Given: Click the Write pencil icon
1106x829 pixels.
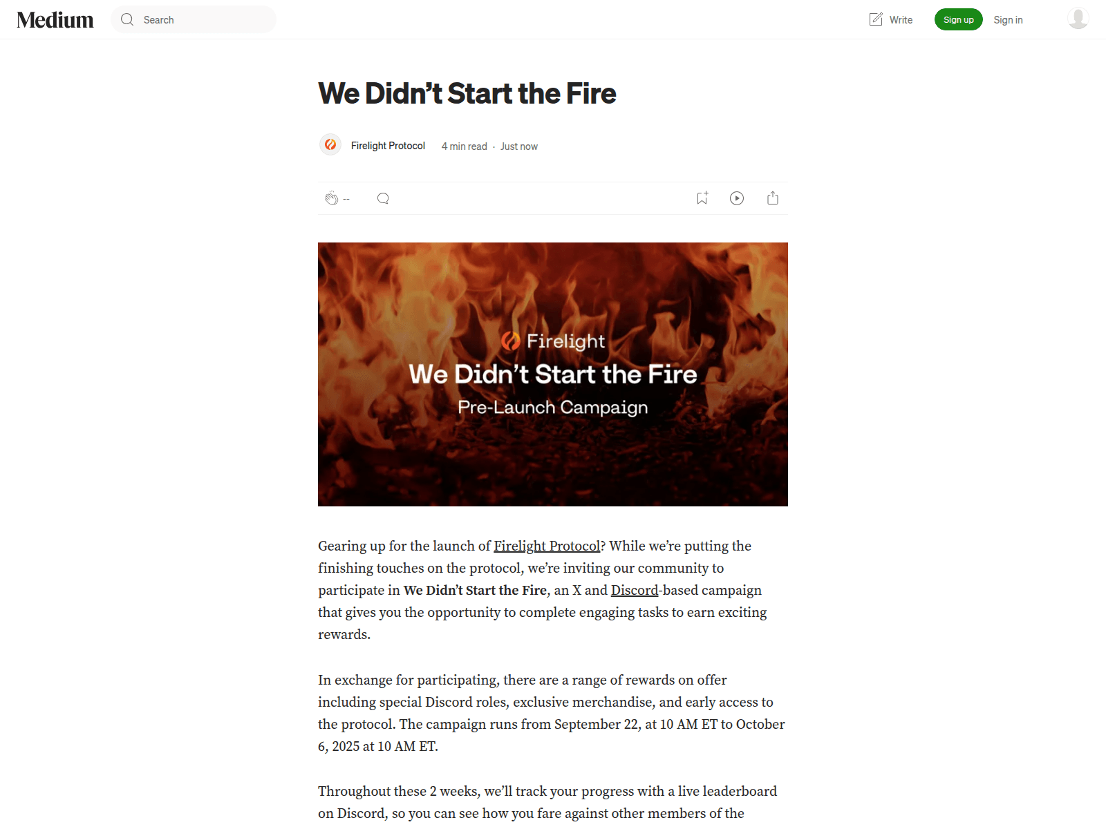Looking at the screenshot, I should click(x=876, y=19).
